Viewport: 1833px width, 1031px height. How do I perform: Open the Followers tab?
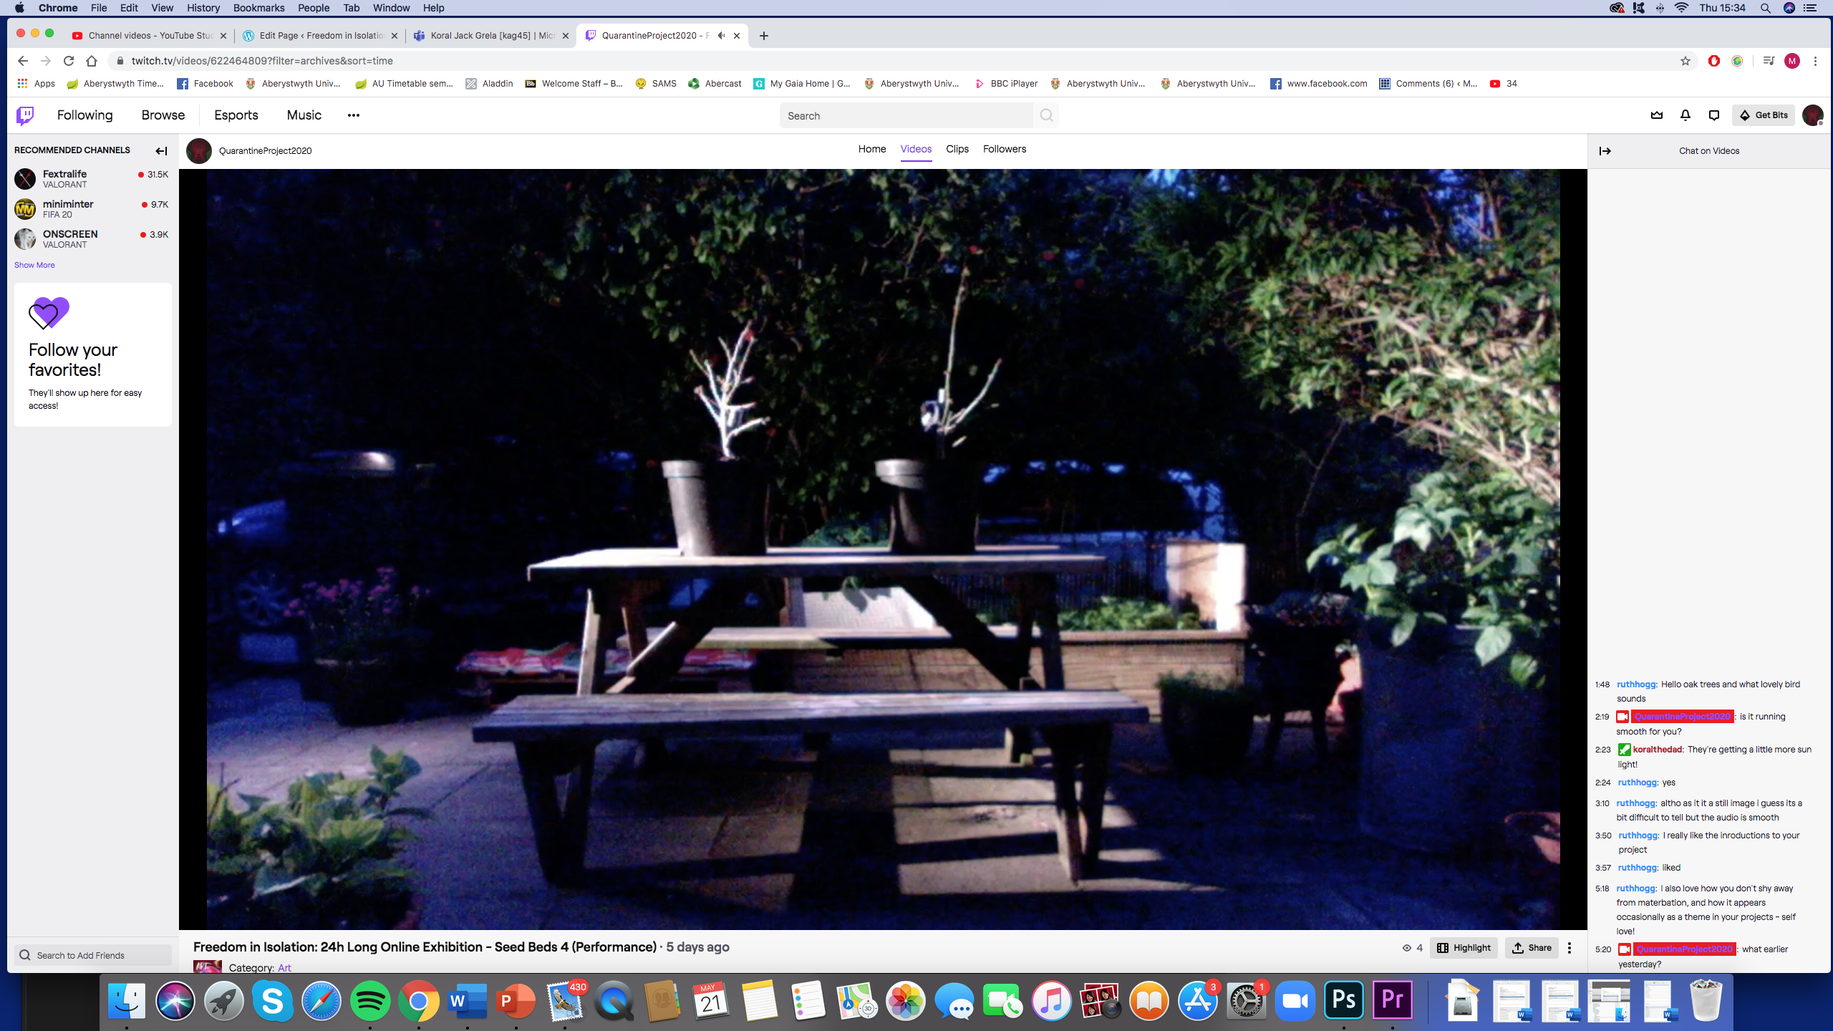click(1005, 149)
